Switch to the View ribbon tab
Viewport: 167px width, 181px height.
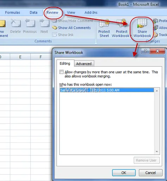[71, 13]
